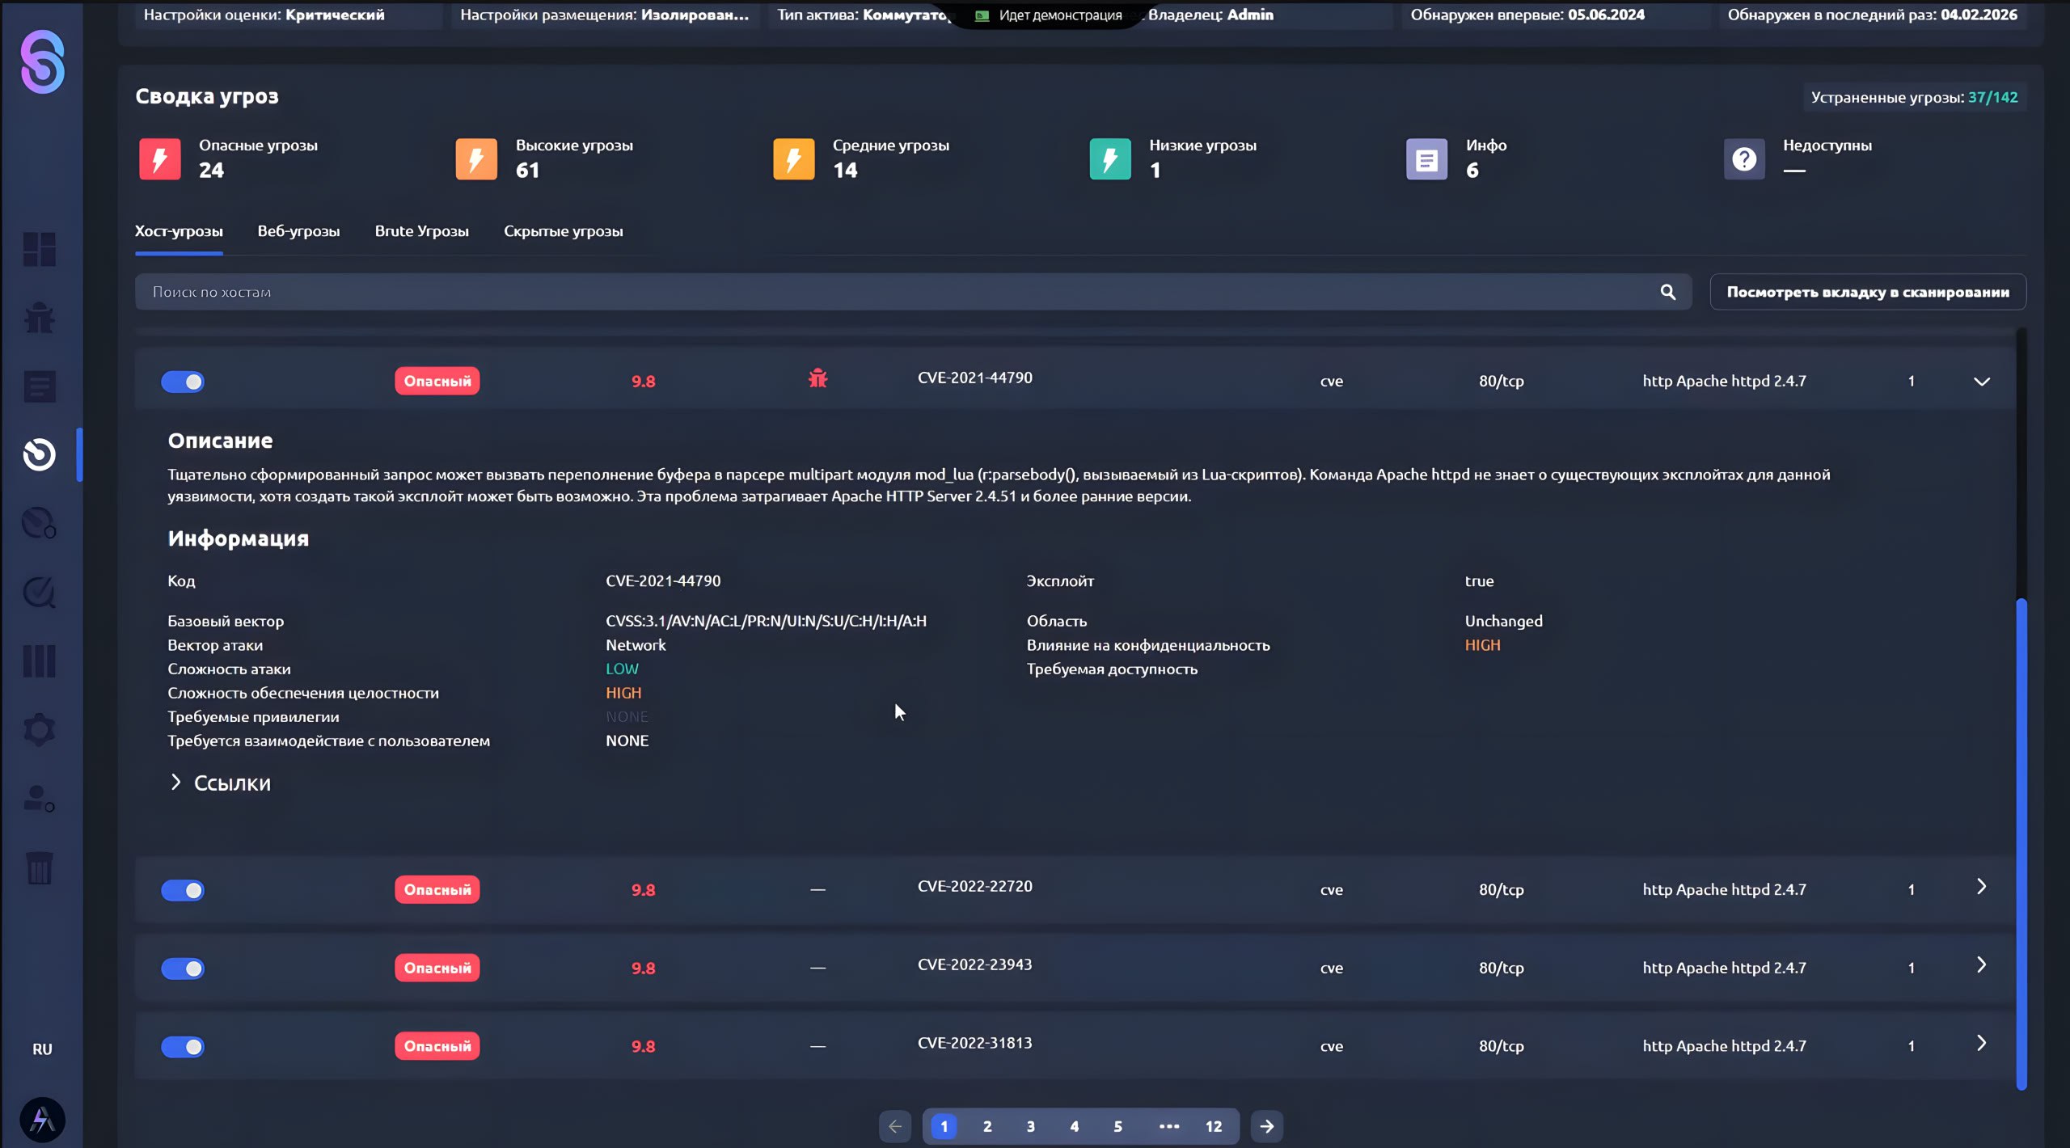Open the Скрытые угрозы tab

[563, 231]
